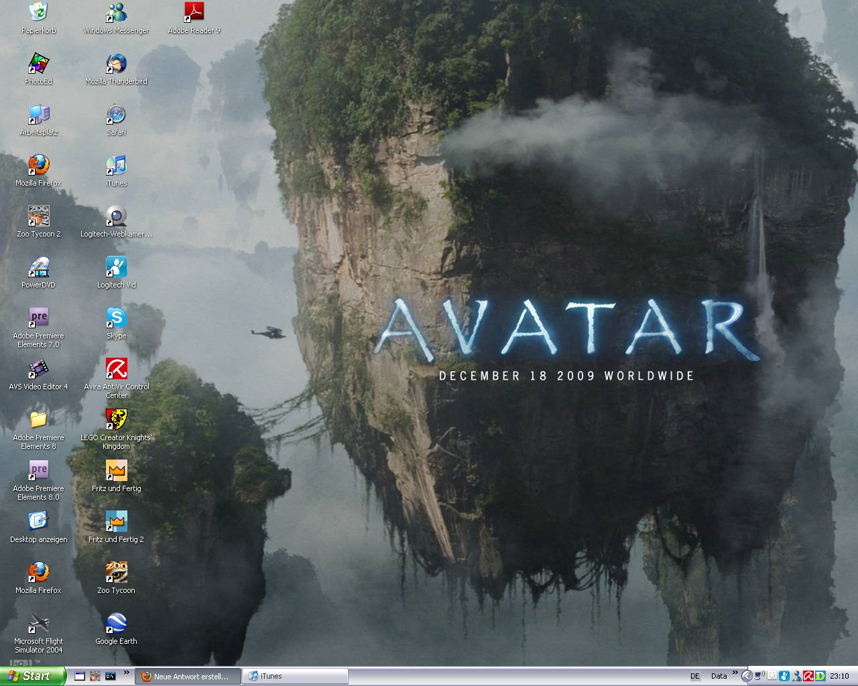Select the Arbeitsplatz computer icon
Screen dimensions: 858x686
(38, 120)
